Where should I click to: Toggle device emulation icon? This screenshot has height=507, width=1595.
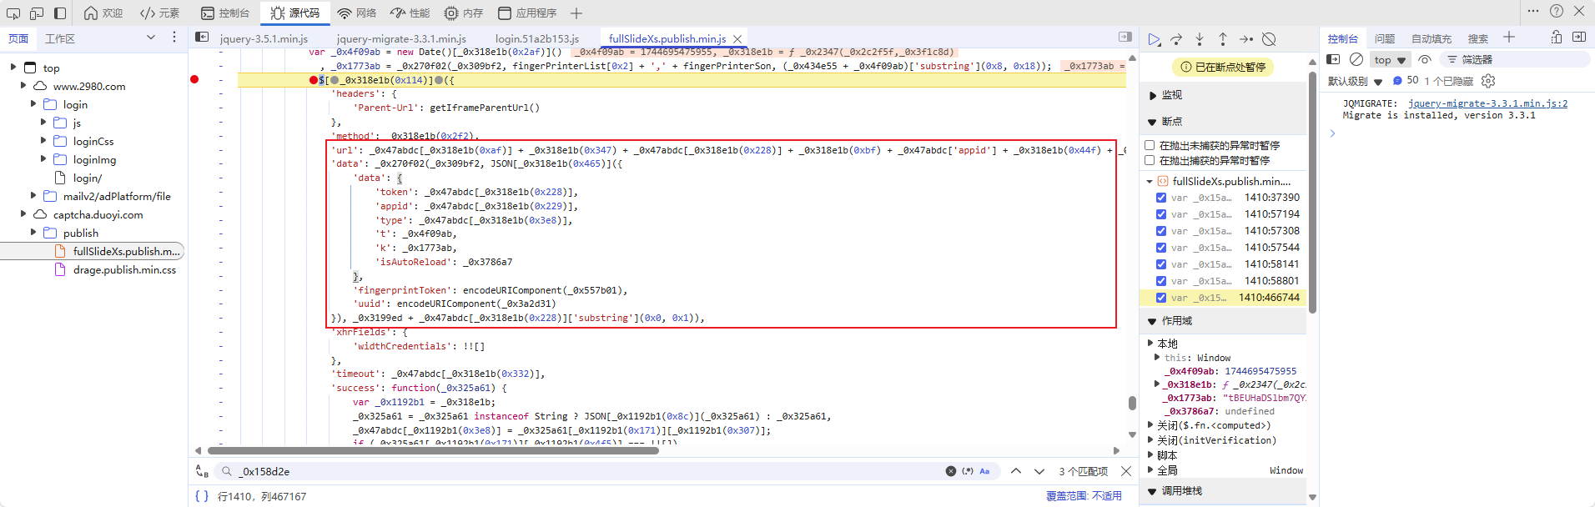click(37, 13)
